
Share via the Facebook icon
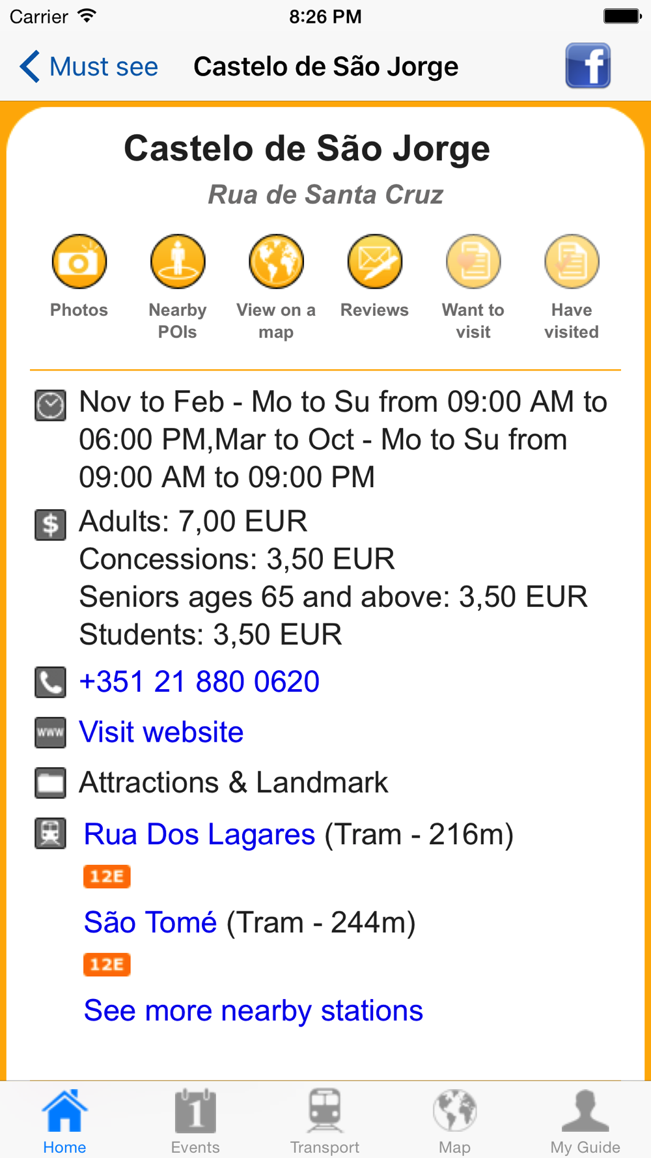click(x=588, y=66)
